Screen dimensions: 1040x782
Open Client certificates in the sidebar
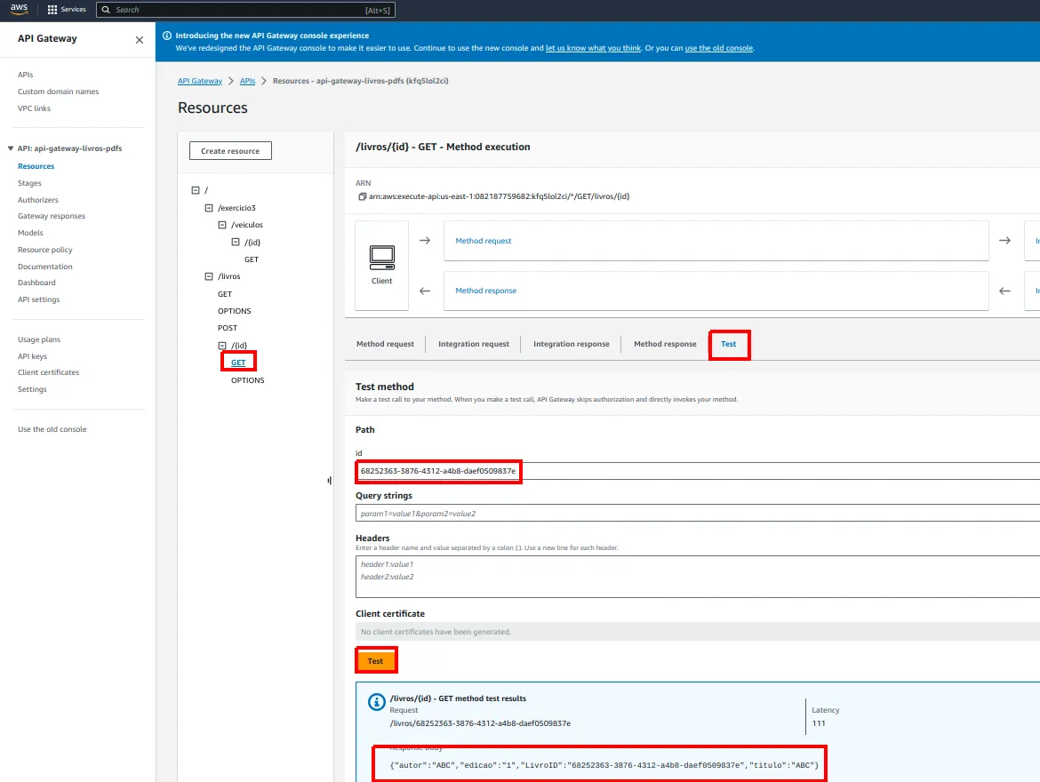point(48,372)
